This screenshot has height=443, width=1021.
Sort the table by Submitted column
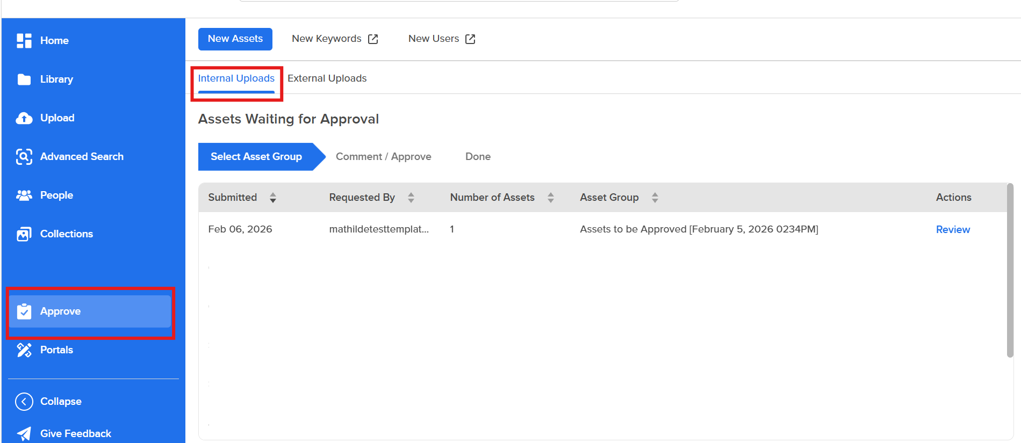273,198
